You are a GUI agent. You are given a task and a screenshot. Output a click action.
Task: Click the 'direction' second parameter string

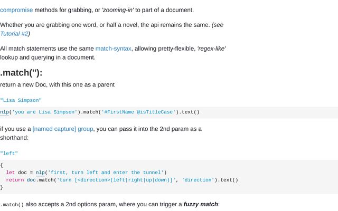point(198,180)
